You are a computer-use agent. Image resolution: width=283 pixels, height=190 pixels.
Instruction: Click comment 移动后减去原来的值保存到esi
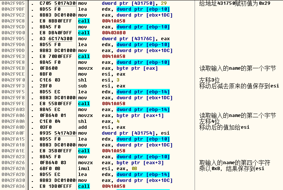click(x=239, y=86)
